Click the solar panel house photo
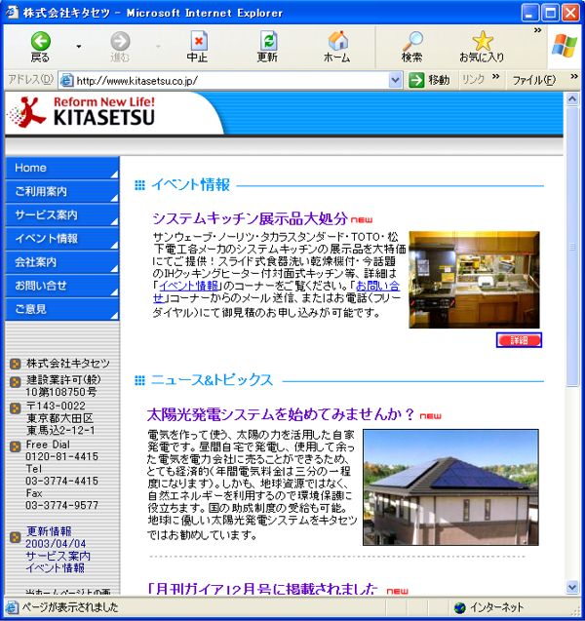 [x=449, y=487]
